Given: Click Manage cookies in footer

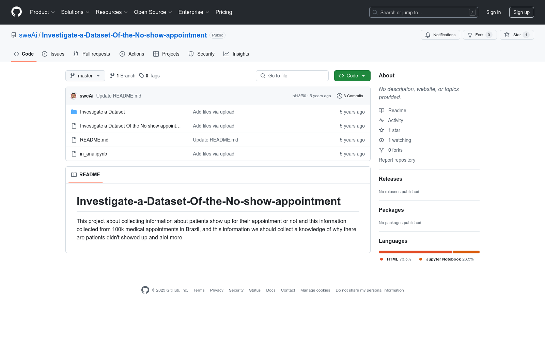Looking at the screenshot, I should coord(315,290).
